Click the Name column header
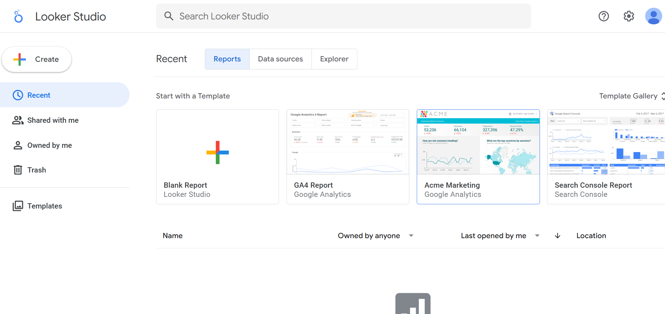This screenshot has height=314, width=665. [x=173, y=236]
